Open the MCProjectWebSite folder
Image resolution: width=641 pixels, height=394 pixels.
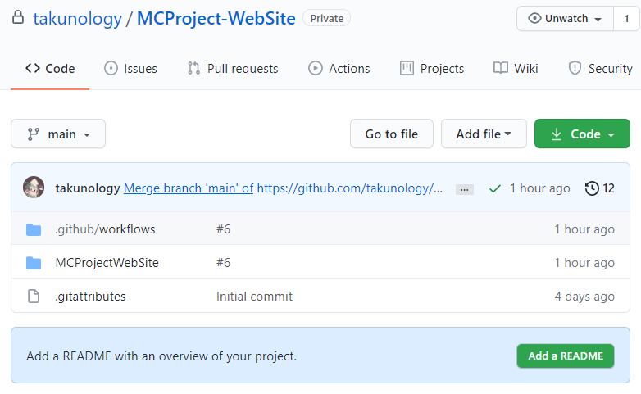click(x=107, y=263)
